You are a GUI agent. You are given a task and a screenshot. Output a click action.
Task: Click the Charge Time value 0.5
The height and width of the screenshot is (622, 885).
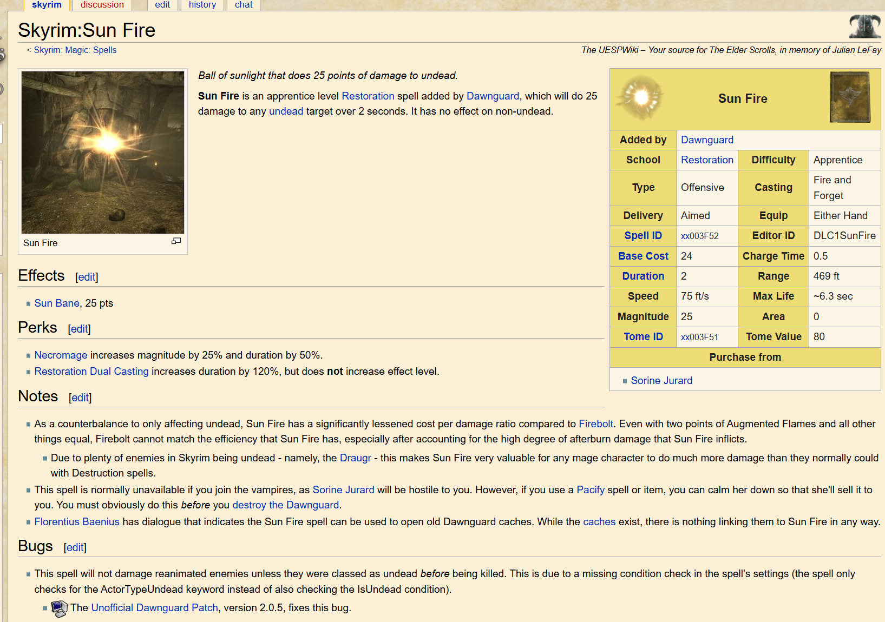coord(821,256)
